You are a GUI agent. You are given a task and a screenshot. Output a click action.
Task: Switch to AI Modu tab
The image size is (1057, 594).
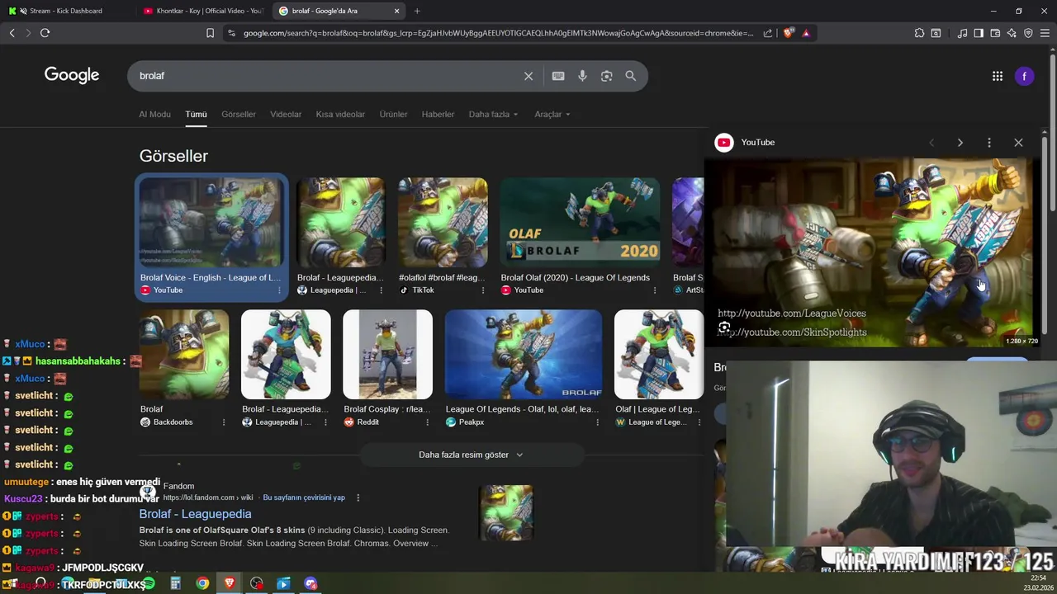click(154, 114)
